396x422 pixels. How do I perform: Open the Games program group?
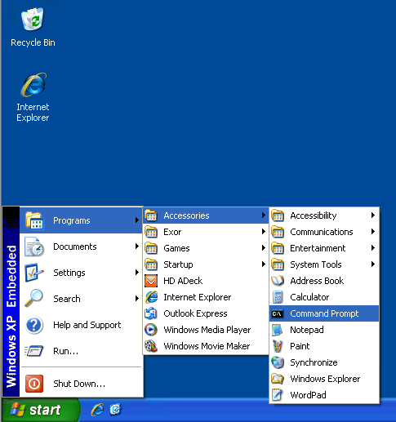point(206,248)
